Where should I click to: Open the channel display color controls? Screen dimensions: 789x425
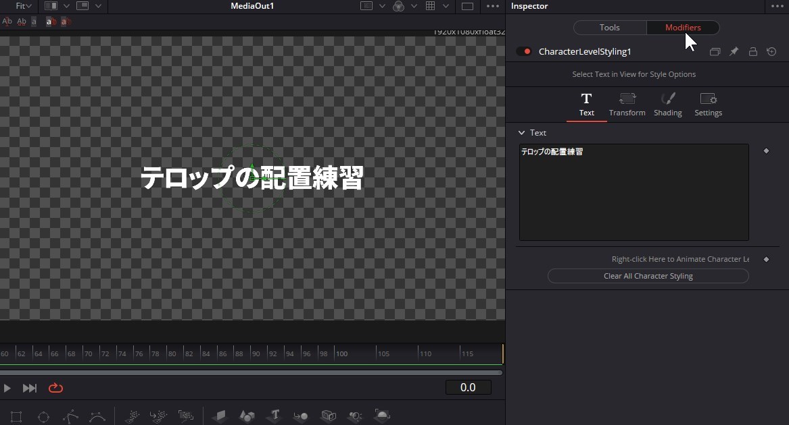[398, 5]
